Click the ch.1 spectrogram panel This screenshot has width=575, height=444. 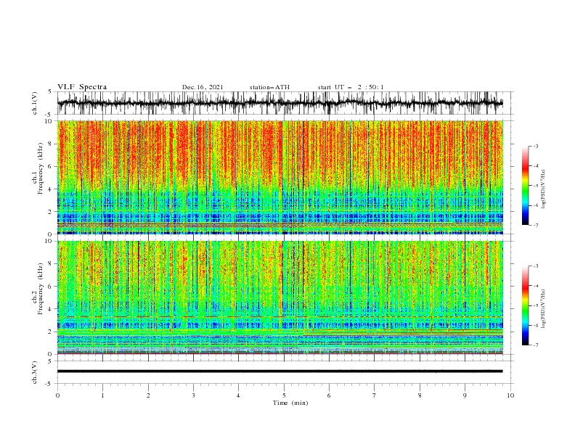click(x=280, y=177)
